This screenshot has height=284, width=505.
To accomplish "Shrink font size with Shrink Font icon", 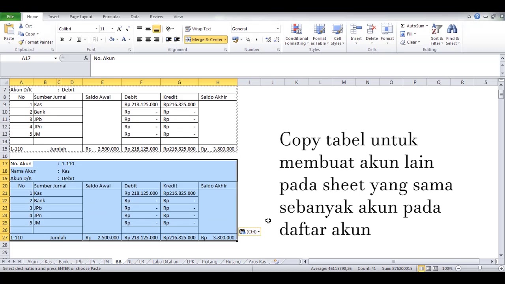I will coord(127,29).
